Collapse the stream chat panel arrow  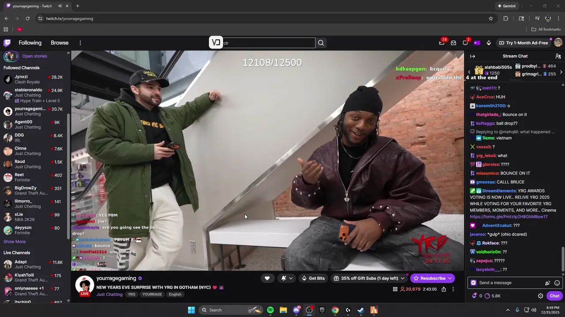click(x=472, y=56)
